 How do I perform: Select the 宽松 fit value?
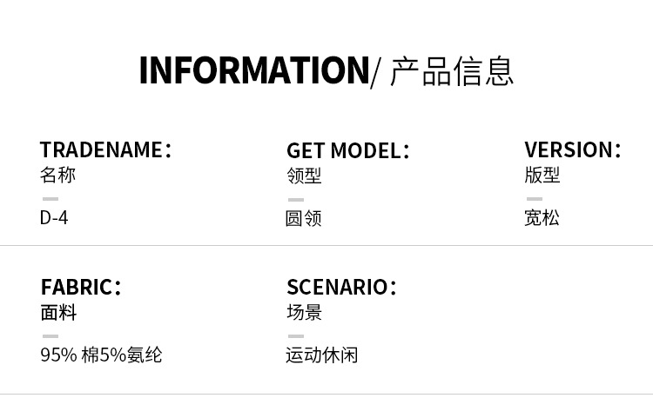coord(542,217)
